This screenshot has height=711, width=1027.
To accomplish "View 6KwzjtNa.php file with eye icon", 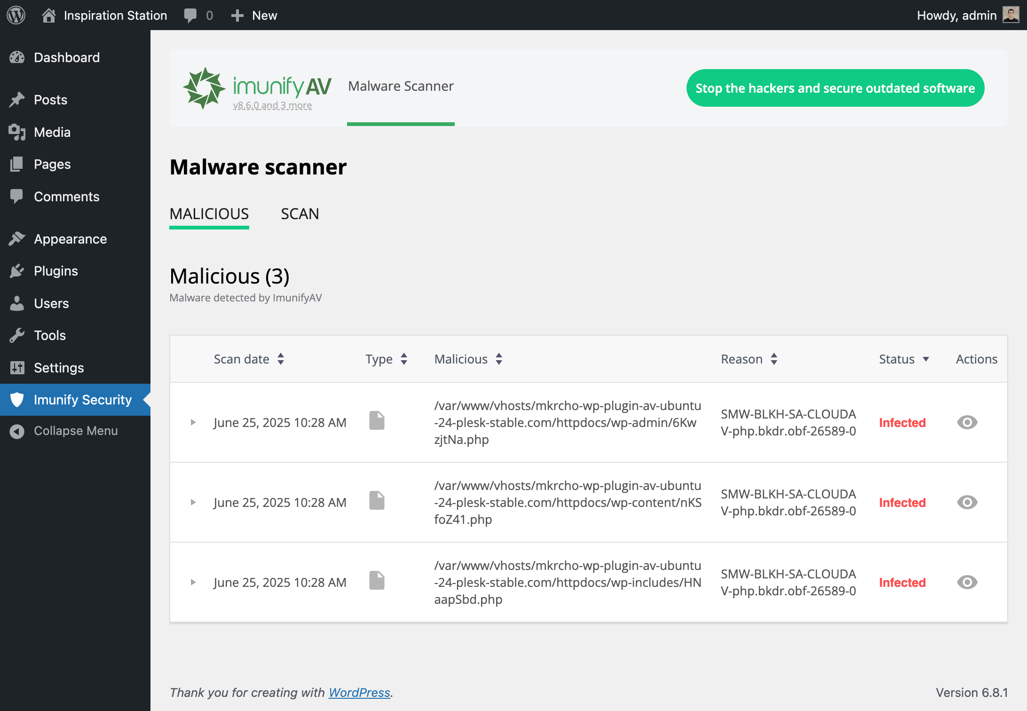I will tap(967, 422).
